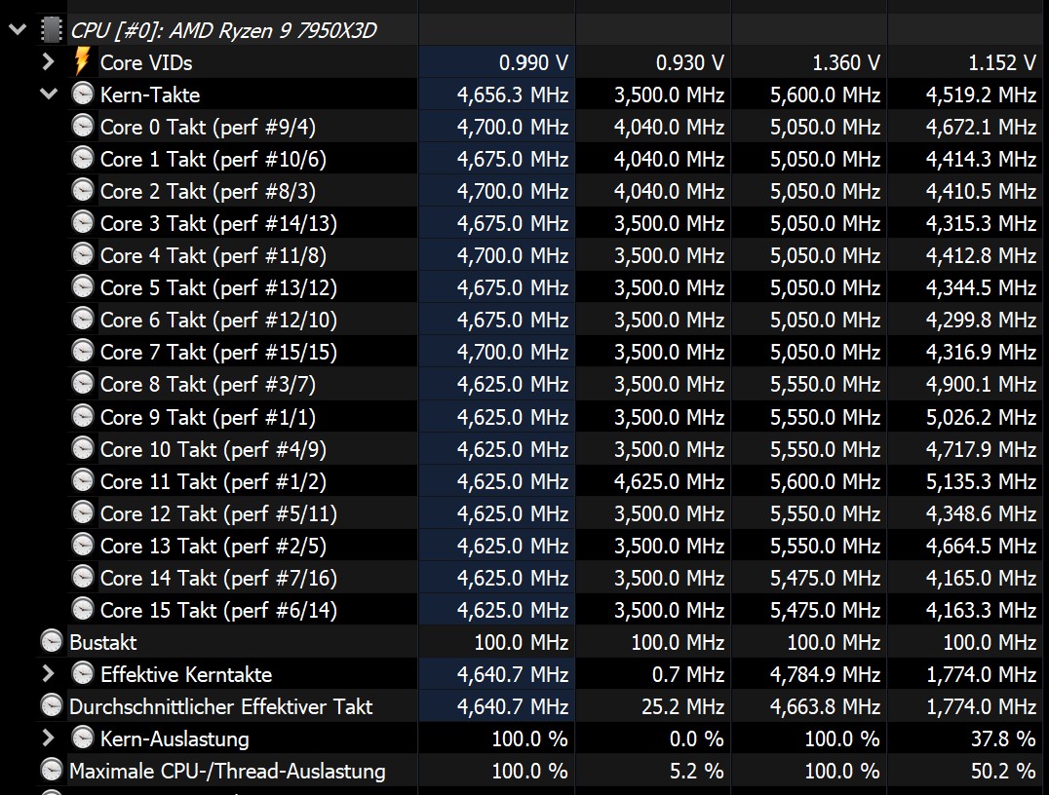This screenshot has width=1049, height=795.
Task: Expand the Kern-Auslastung group
Action: coord(48,738)
